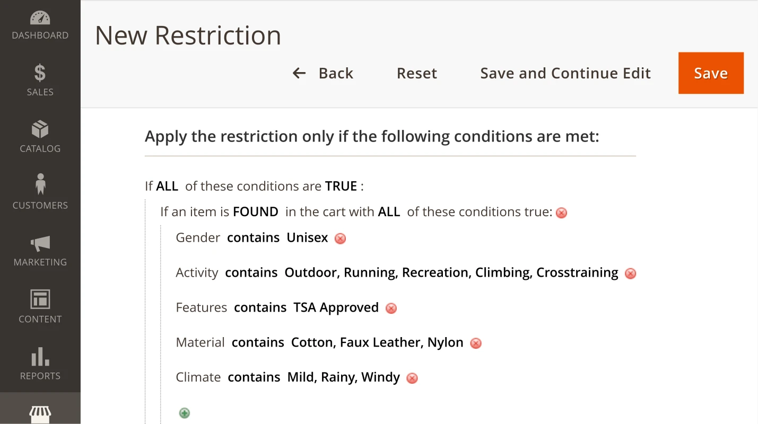Click the orange Save button
758x424 pixels.
click(711, 73)
